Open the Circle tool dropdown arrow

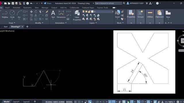(12, 19)
